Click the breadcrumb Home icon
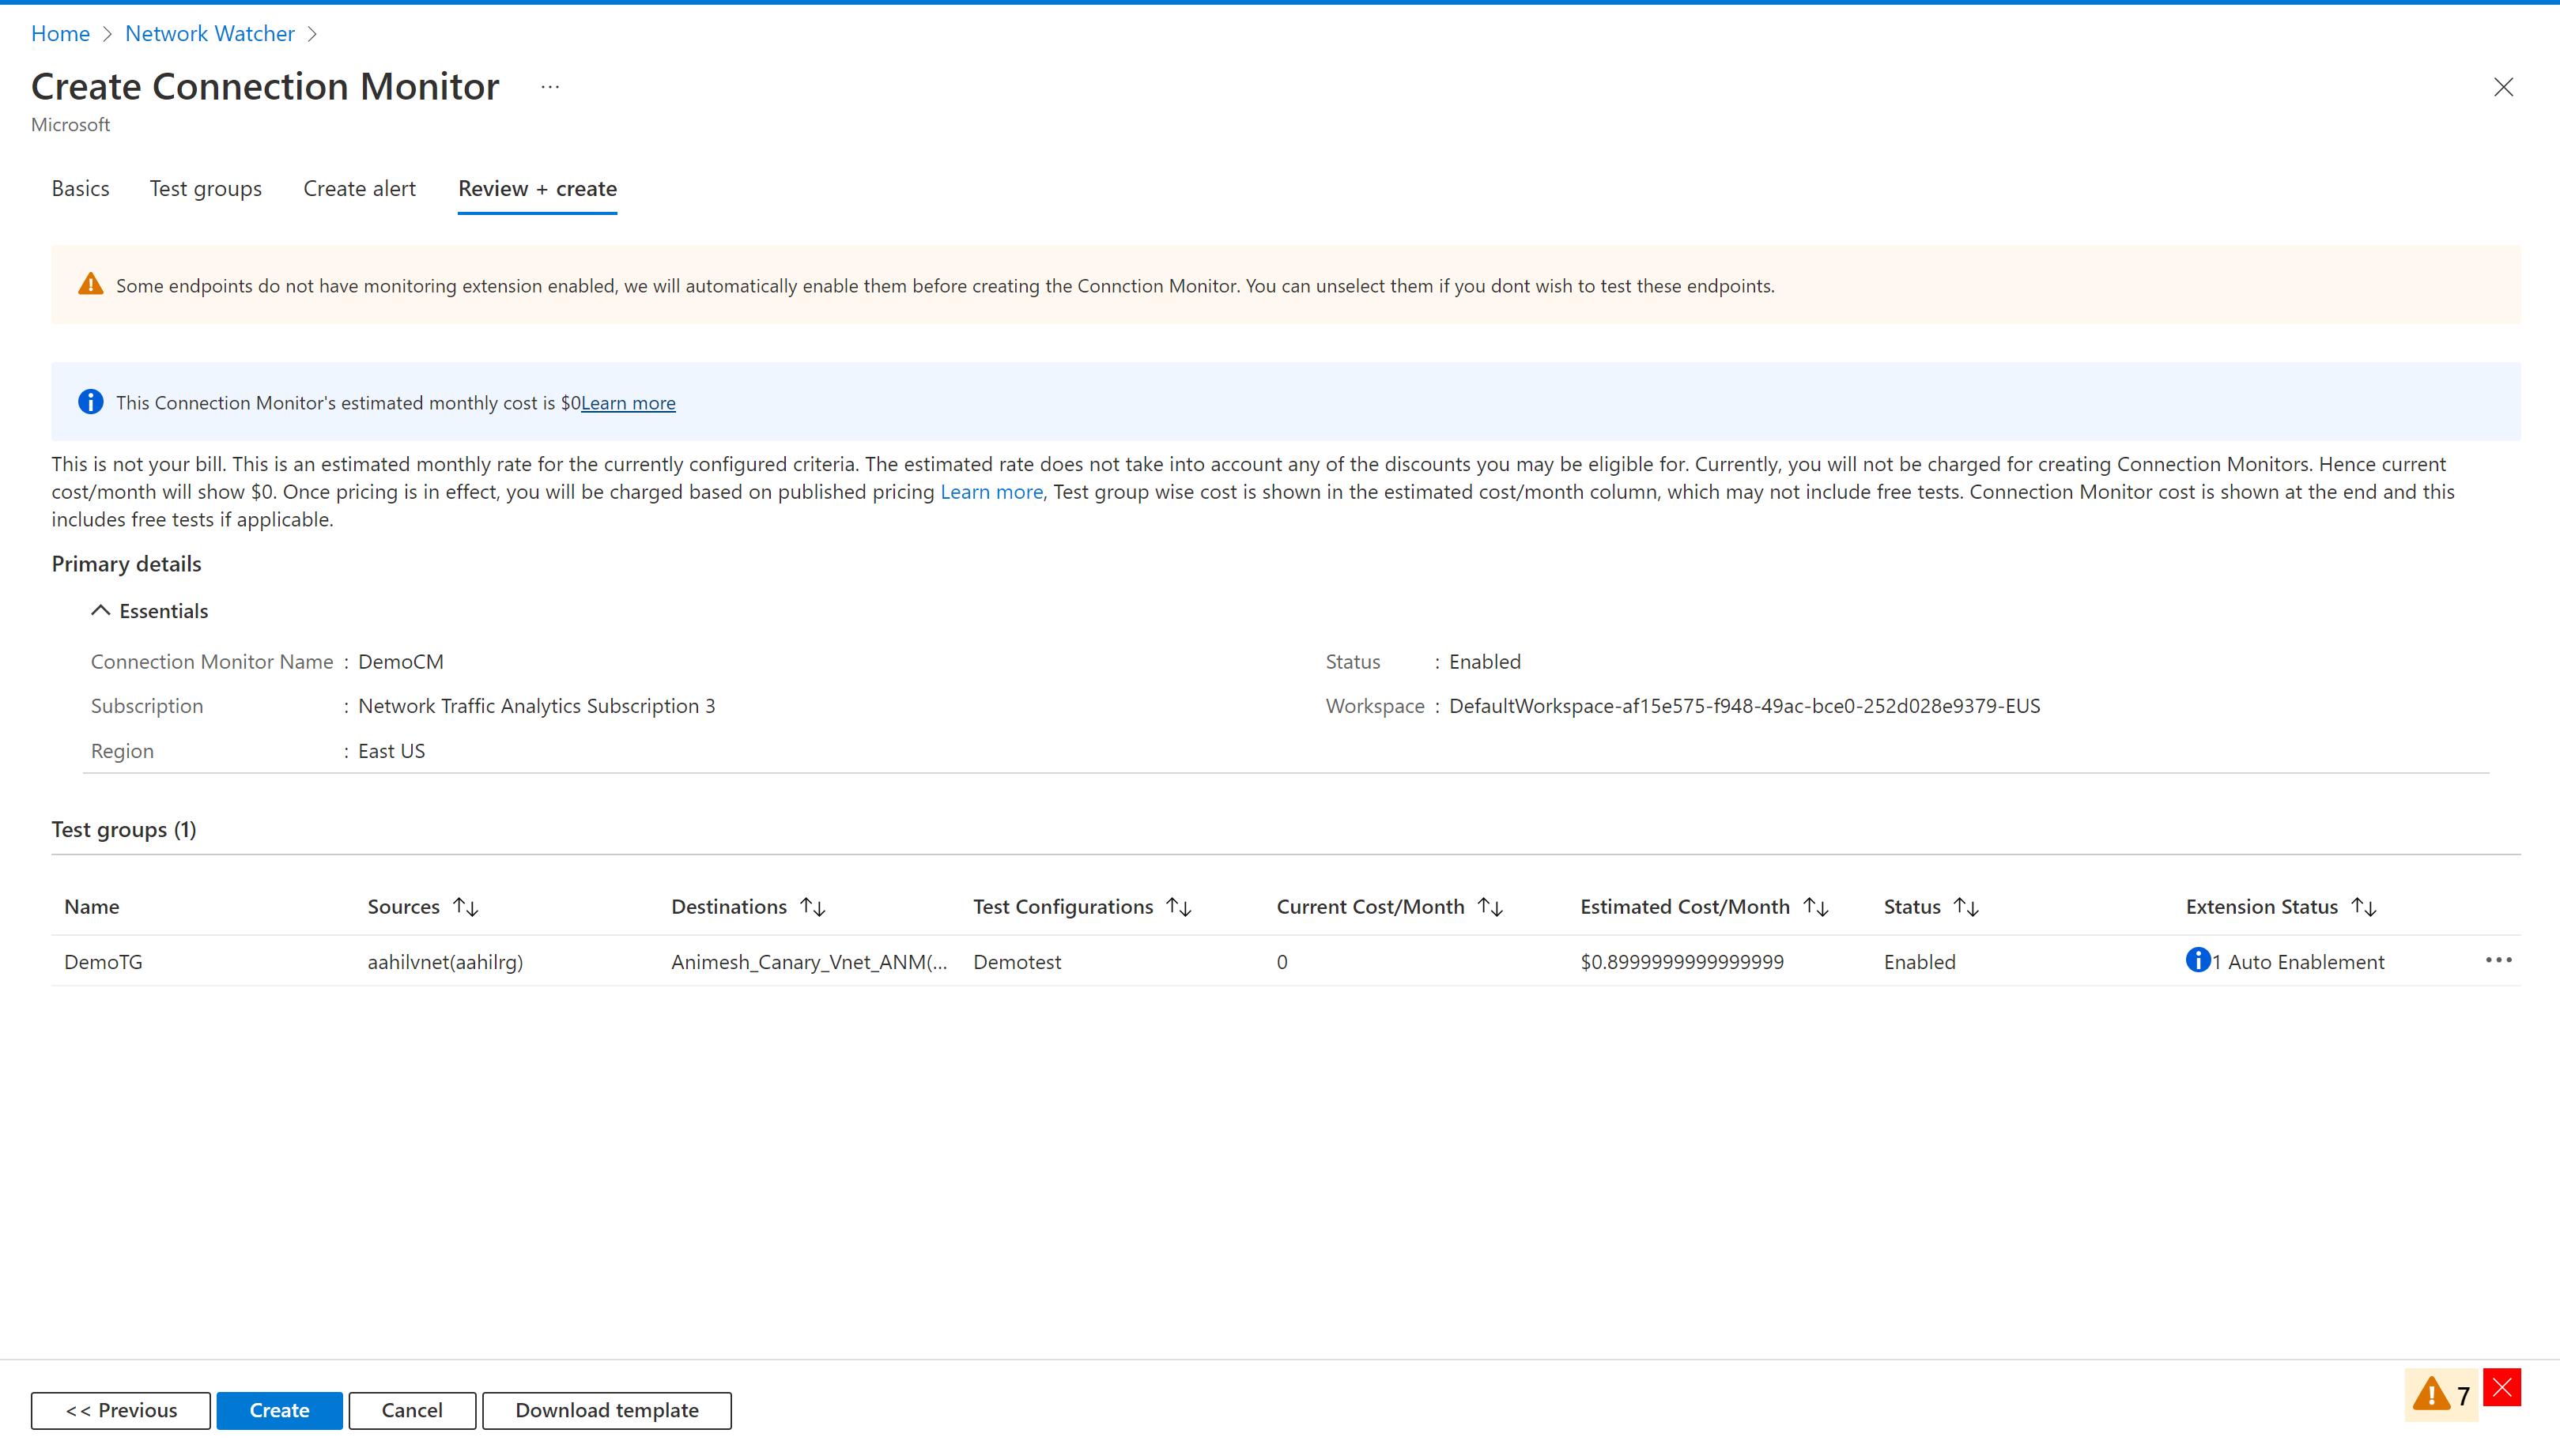The height and width of the screenshot is (1456, 2560). [60, 32]
